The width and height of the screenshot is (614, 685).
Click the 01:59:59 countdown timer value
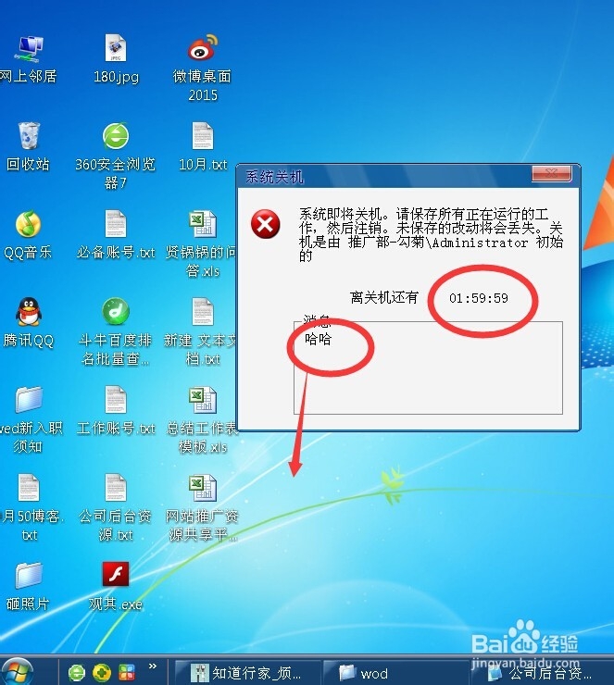click(479, 298)
